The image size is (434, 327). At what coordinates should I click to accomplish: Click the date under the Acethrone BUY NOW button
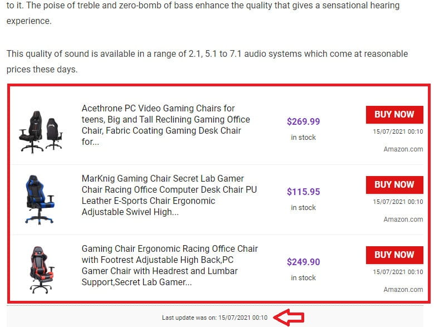coord(398,131)
